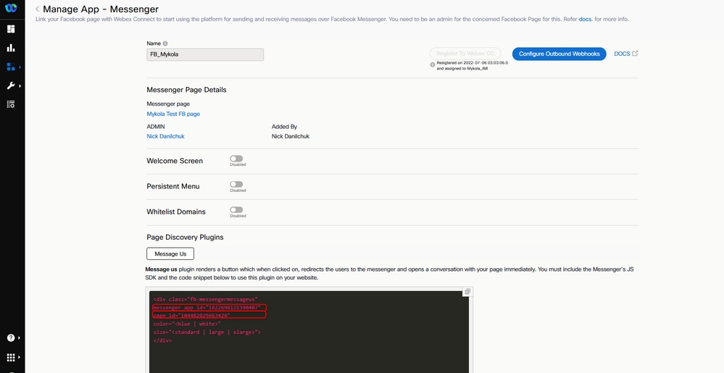Screen dimensions: 724x373
Task: Open the app launcher grid icon
Action: pos(11,357)
